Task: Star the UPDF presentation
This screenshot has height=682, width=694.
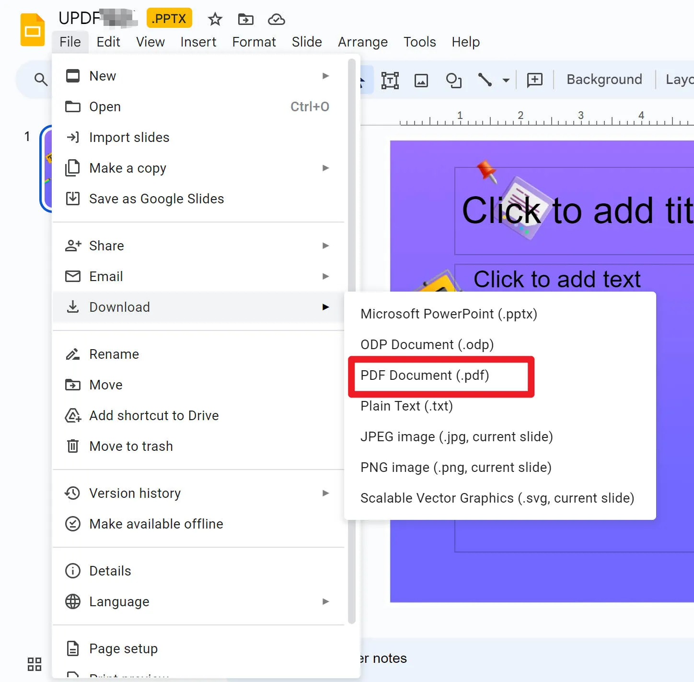Action: pos(214,19)
